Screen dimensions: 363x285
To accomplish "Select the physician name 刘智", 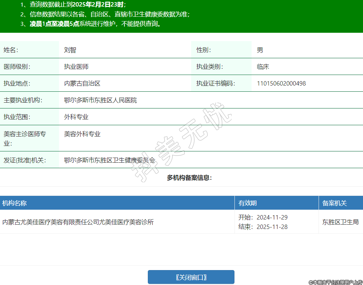I will pos(70,50).
